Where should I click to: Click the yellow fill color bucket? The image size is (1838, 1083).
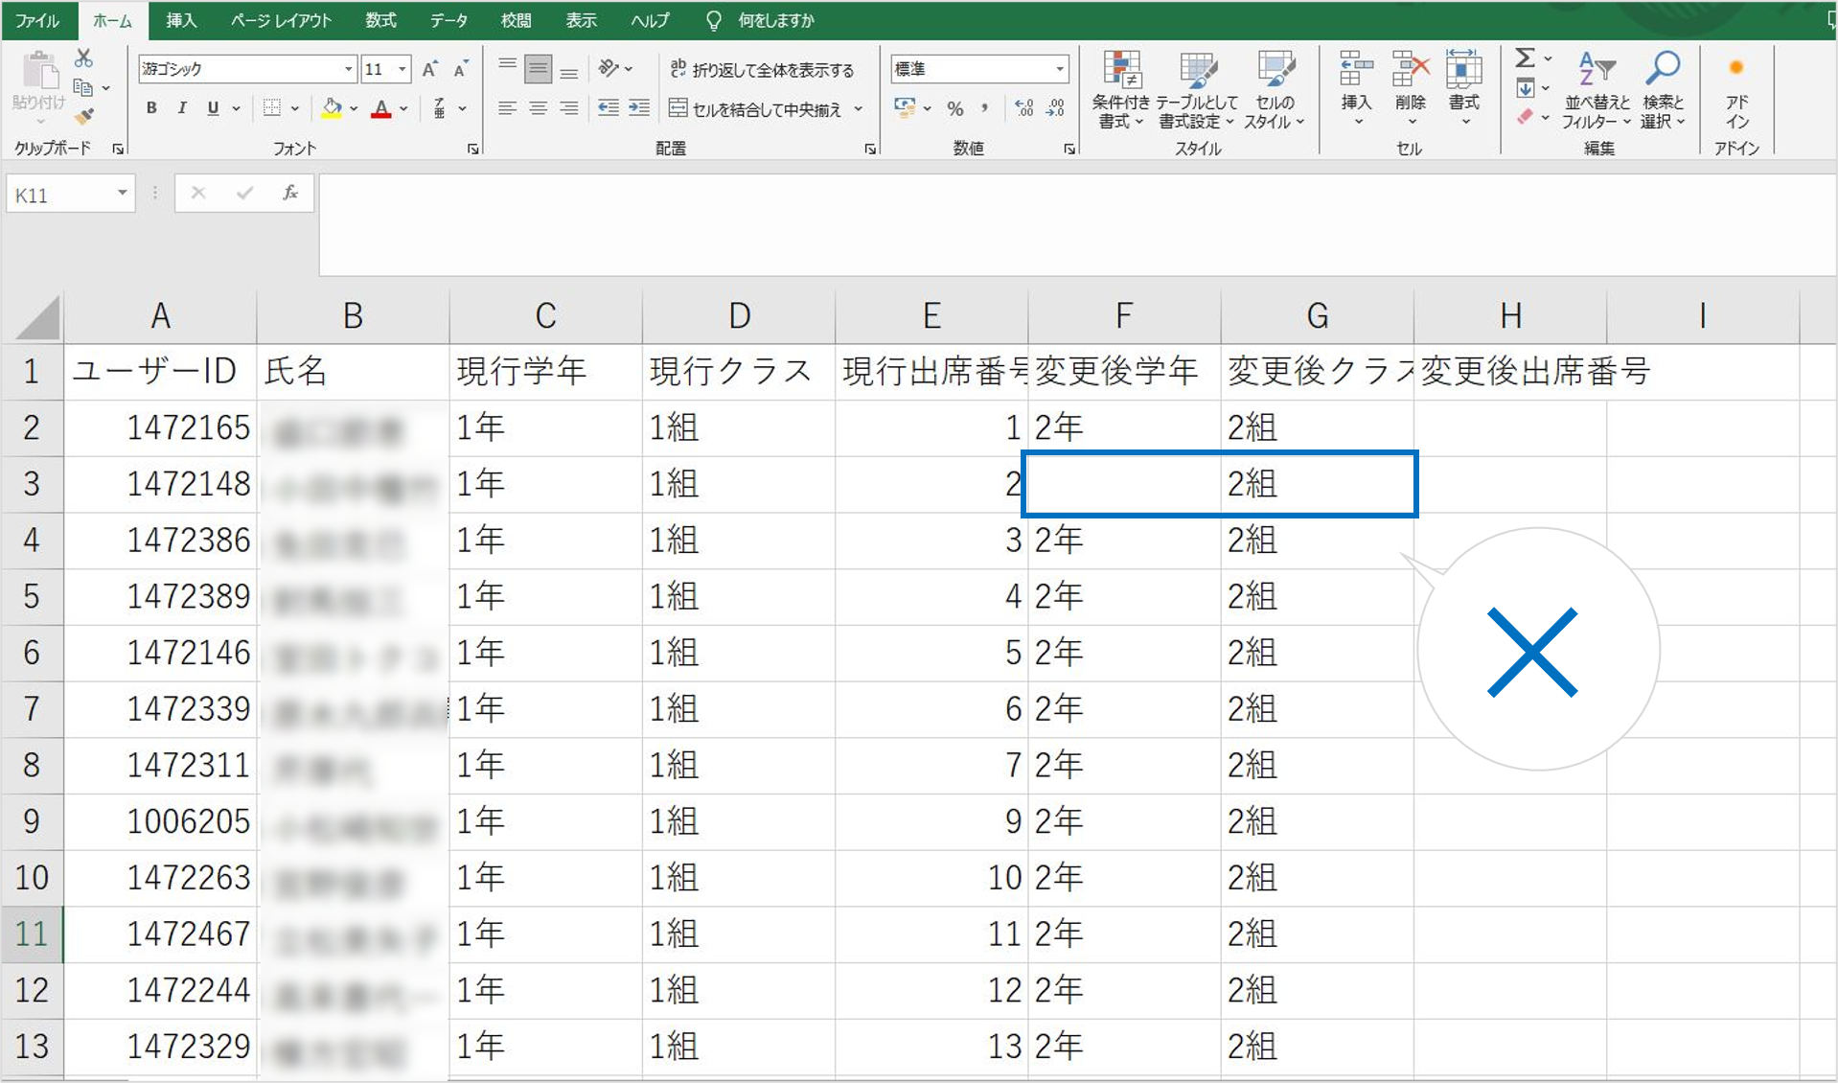click(x=332, y=108)
